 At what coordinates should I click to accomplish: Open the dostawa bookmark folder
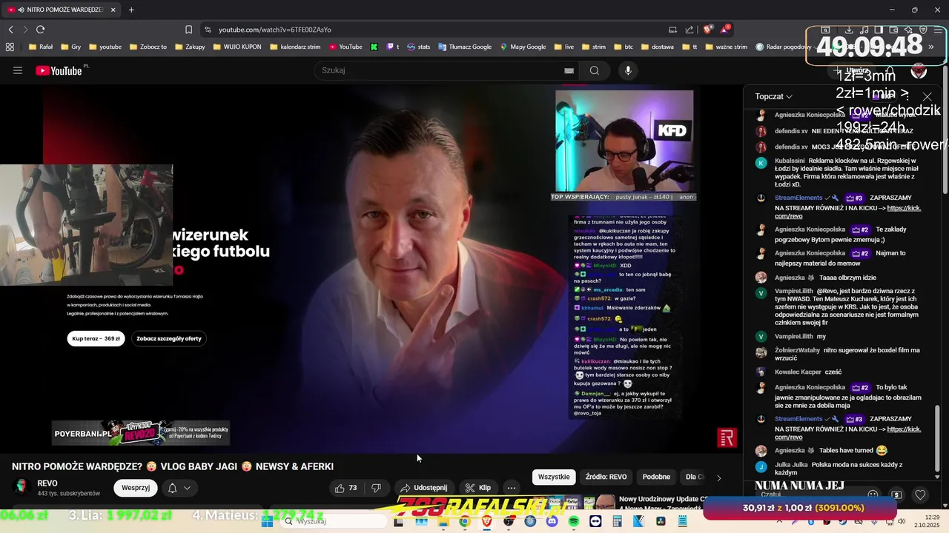[657, 47]
